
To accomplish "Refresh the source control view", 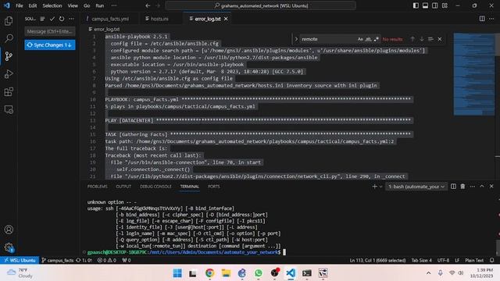I will (62, 19).
